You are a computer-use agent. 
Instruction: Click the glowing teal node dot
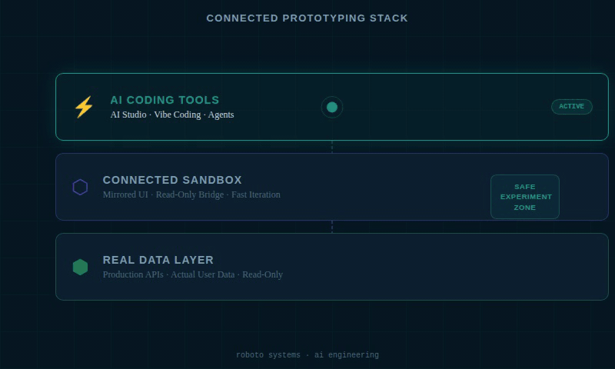click(332, 107)
